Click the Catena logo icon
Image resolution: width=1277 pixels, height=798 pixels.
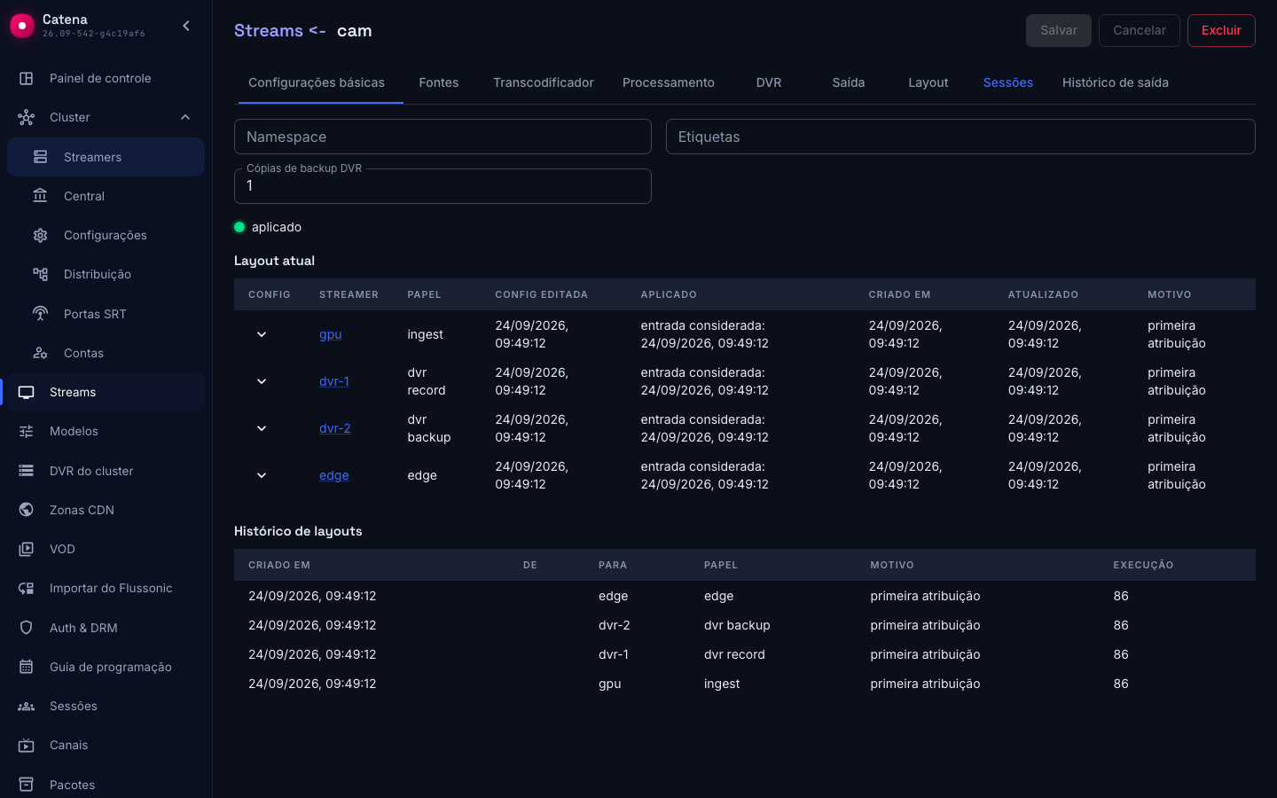point(22,26)
